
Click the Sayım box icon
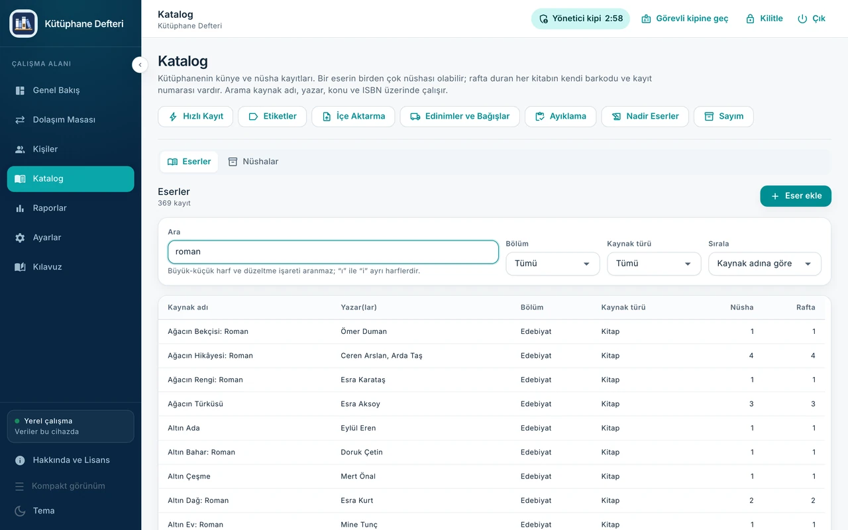pos(709,117)
